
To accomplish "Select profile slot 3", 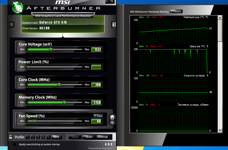I will tap(38, 137).
